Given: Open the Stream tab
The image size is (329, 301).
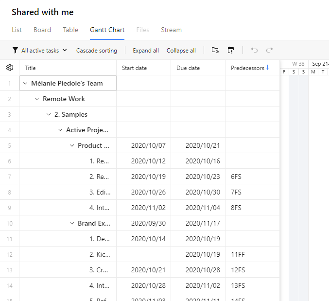Looking at the screenshot, I should pos(171,30).
